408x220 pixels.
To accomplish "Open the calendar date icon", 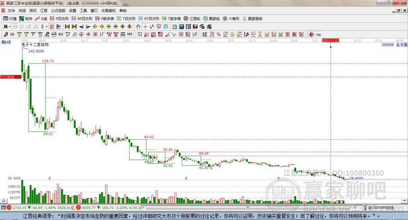I will (x=175, y=27).
